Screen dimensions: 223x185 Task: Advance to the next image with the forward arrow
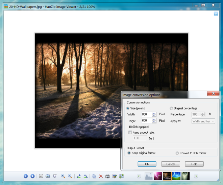pyautogui.click(x=32, y=176)
